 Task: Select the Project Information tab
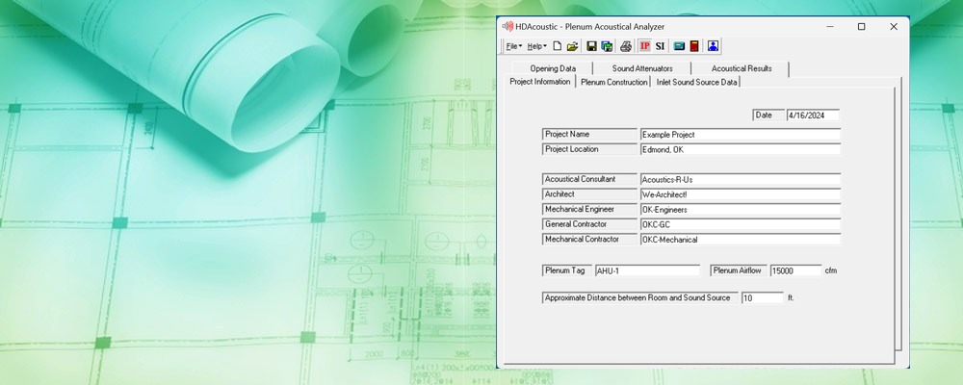tap(540, 82)
